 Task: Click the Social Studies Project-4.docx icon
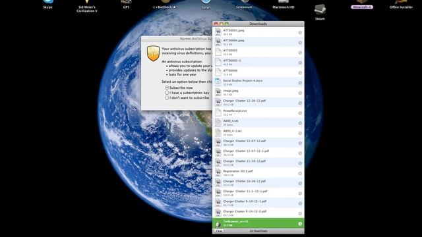(x=218, y=82)
